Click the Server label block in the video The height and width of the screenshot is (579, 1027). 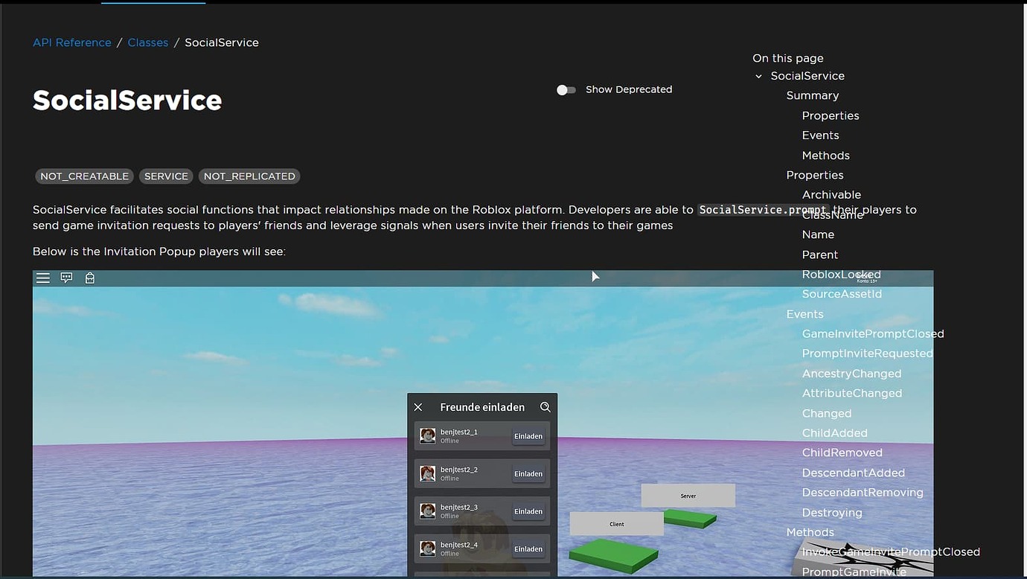(x=687, y=495)
